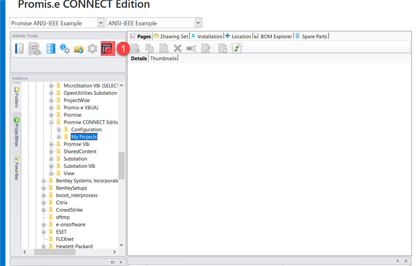
Task: Open the Promise ANSI-IEEE Example dropdown
Action: pos(101,23)
